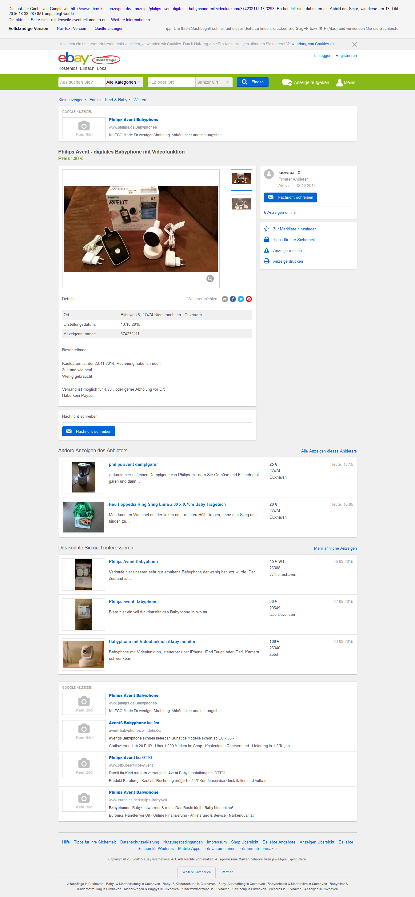The height and width of the screenshot is (897, 415).
Task: Share the ad on Pinterest
Action: 249,299
